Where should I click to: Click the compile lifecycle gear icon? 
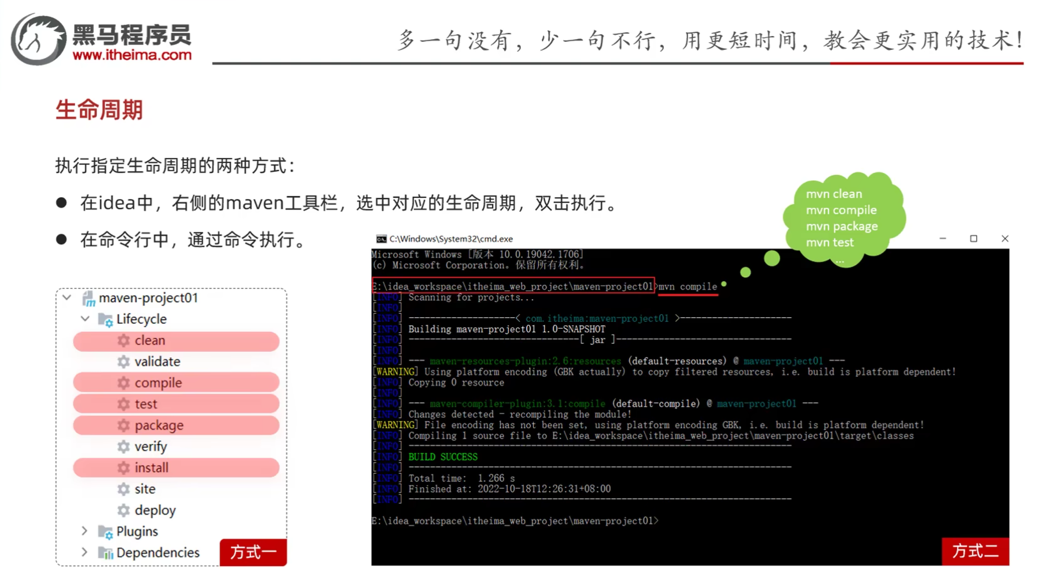point(124,383)
